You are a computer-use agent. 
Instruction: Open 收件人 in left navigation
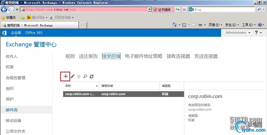coord(11,57)
